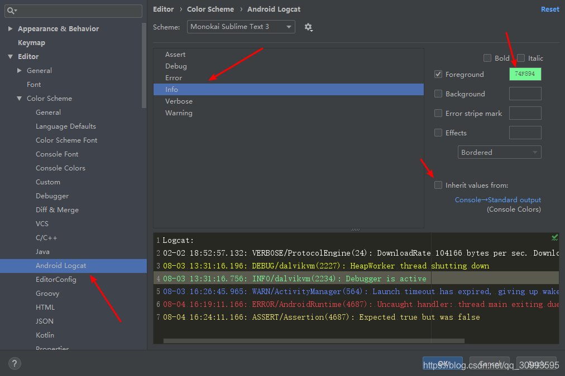Click the DEBUG/dalvikvm preview line
Screen dimensions: 565x376
click(326, 266)
